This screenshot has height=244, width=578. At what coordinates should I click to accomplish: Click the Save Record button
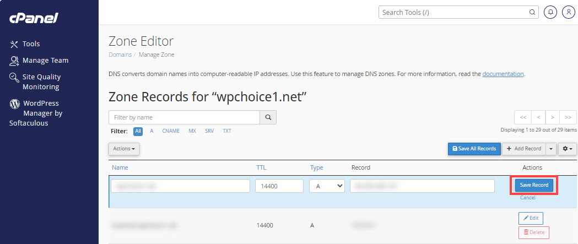coord(534,185)
